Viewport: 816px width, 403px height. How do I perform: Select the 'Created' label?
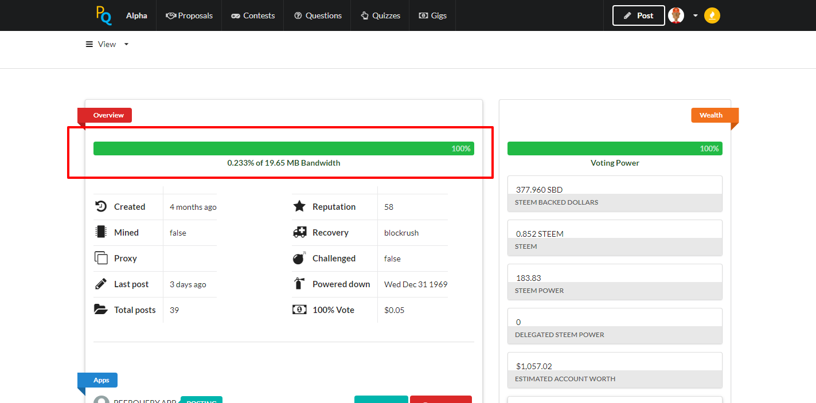point(130,207)
